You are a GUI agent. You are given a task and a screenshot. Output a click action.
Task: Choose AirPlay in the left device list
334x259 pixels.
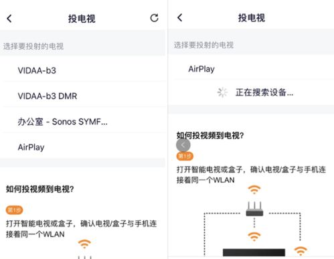tap(84, 147)
